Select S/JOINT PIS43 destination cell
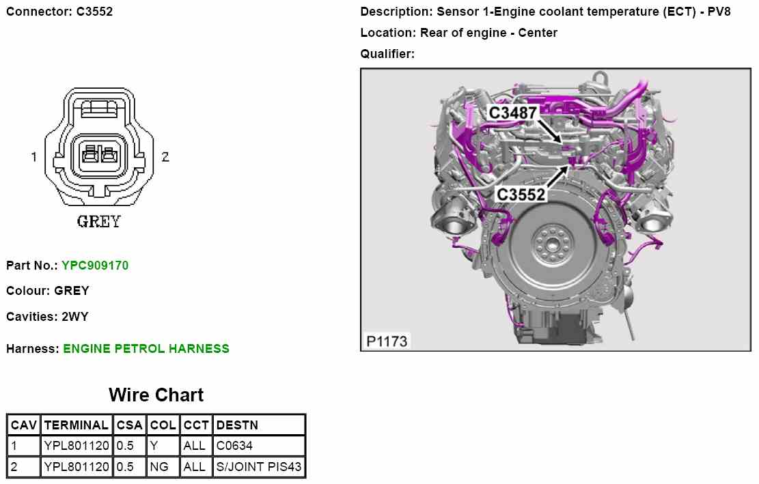Screen dimensions: 759x484 click(x=259, y=468)
